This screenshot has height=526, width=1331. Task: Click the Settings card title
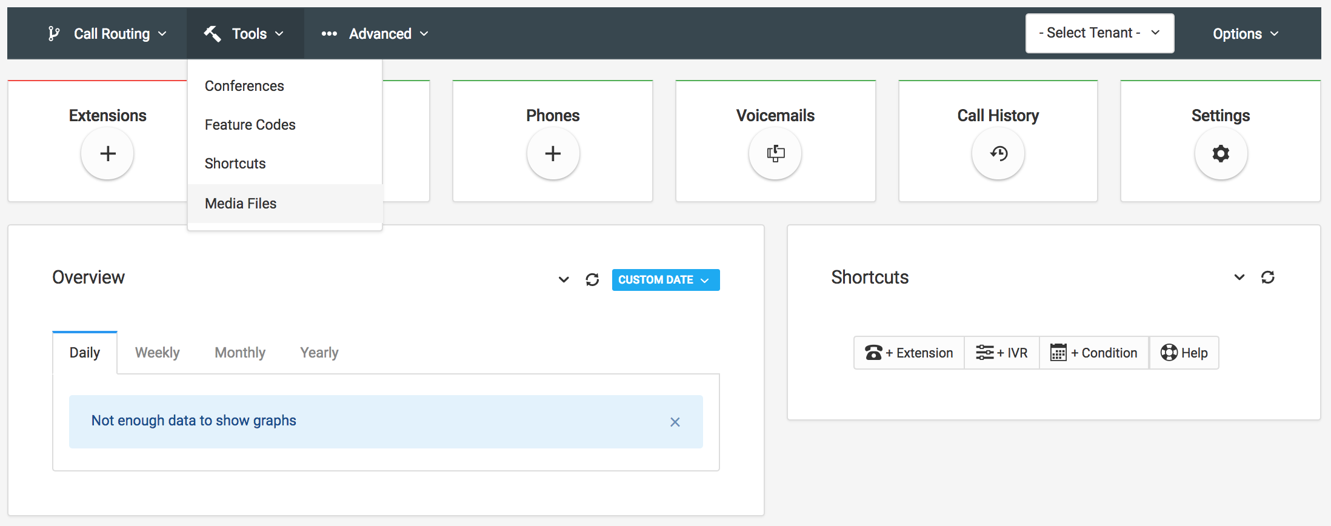point(1221,115)
